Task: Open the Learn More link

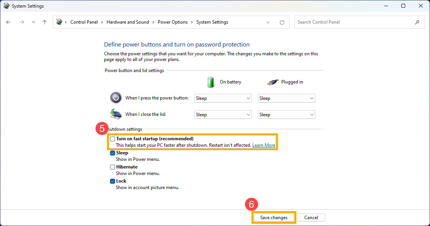Action: point(263,145)
